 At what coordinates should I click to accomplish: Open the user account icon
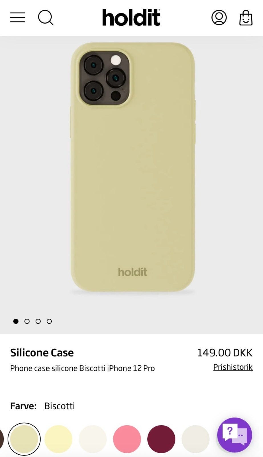[219, 17]
